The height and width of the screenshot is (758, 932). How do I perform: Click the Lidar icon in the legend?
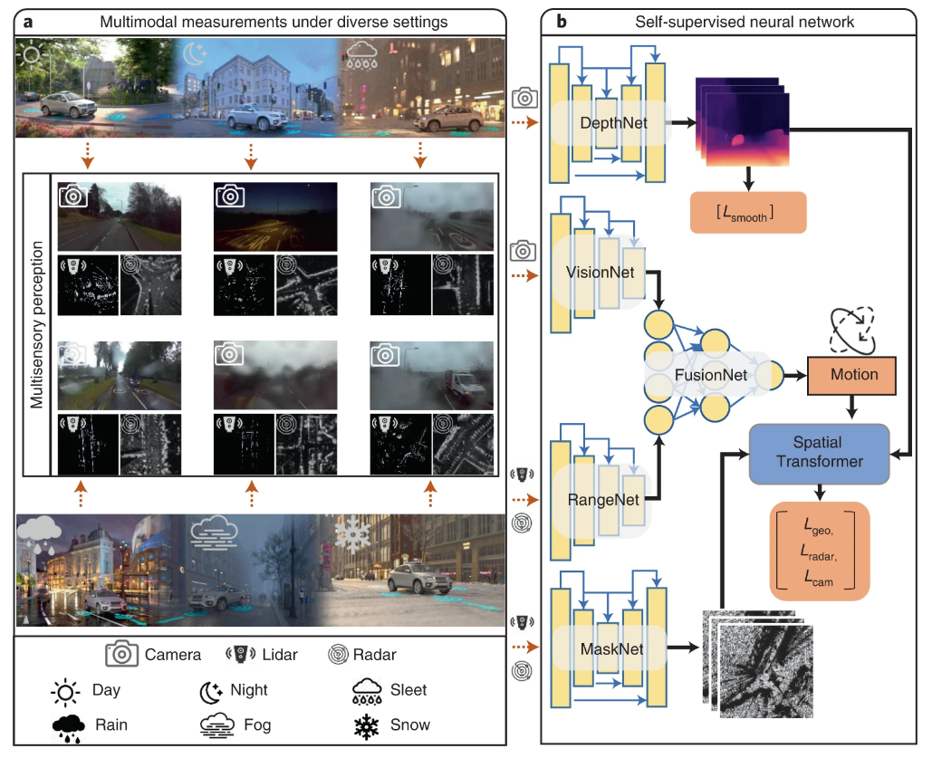240,654
